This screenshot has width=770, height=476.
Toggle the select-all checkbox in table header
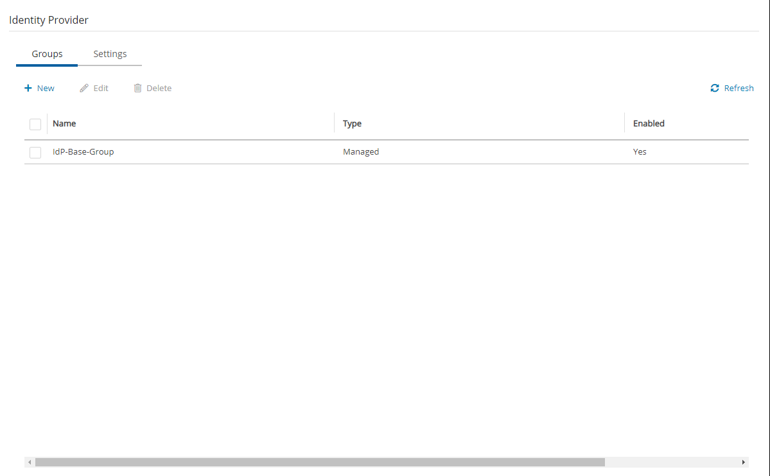coord(35,124)
